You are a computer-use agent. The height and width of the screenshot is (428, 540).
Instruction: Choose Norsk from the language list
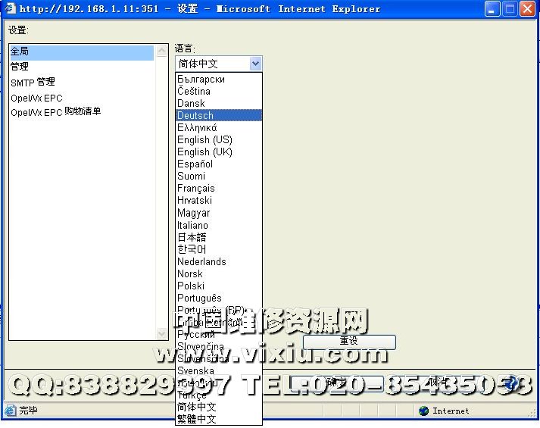click(219, 273)
